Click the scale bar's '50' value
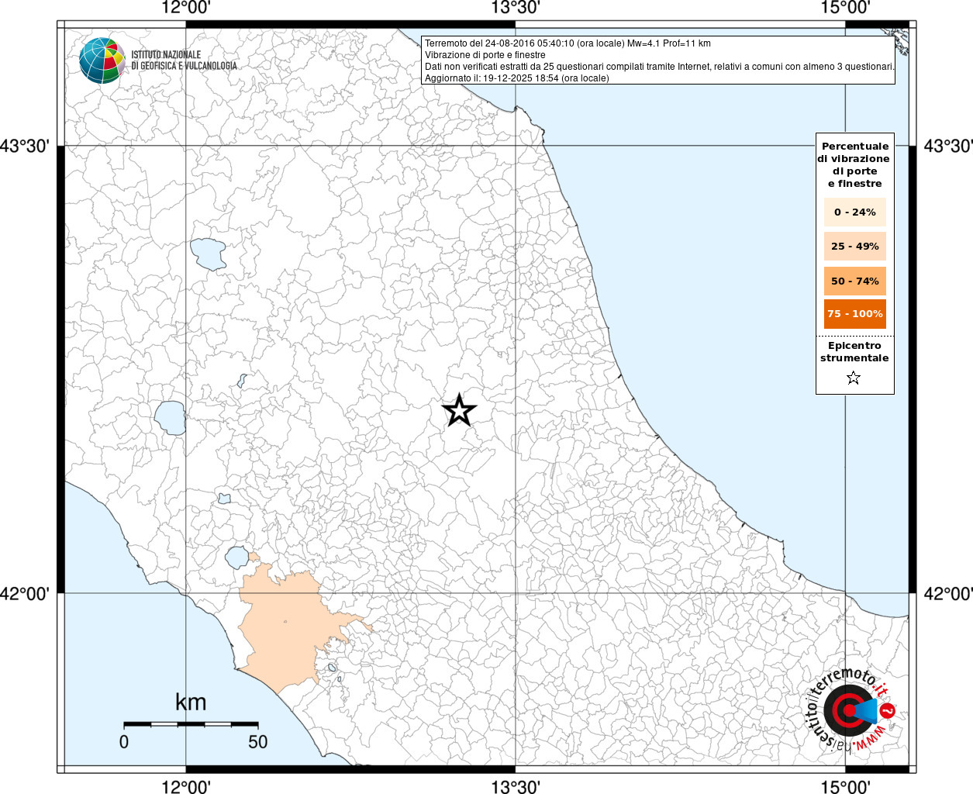This screenshot has width=973, height=794. click(x=257, y=742)
